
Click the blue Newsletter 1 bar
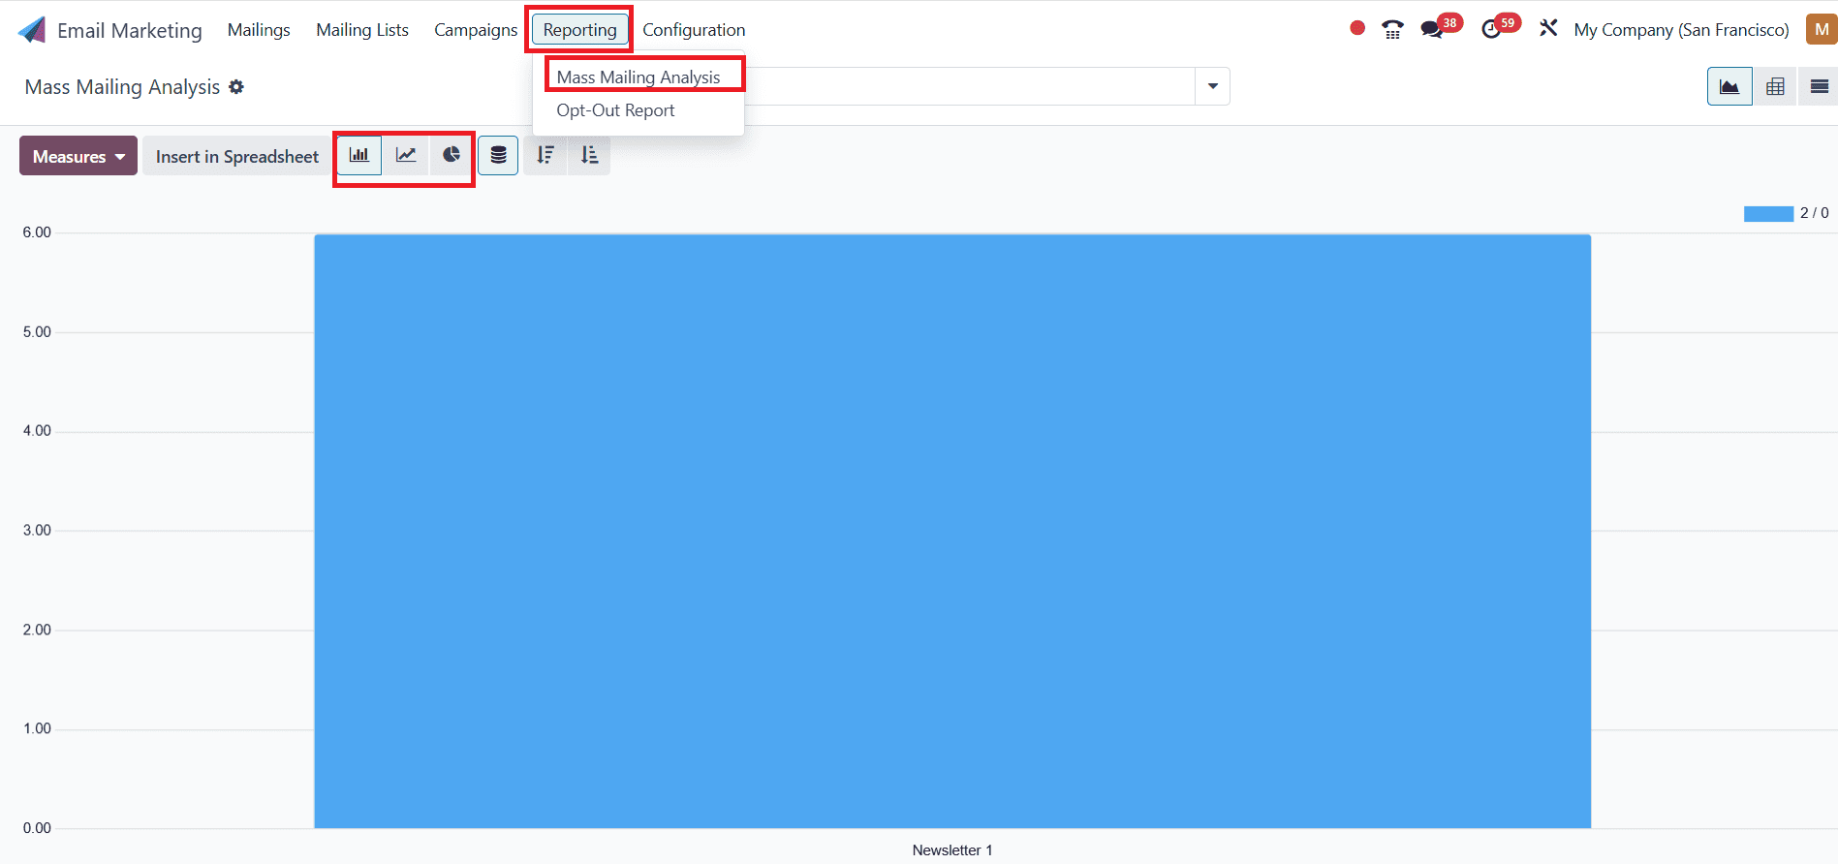(x=952, y=531)
